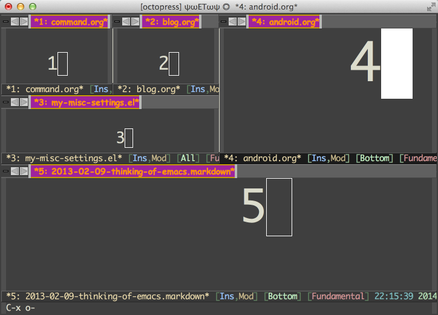Click [Fundame in android.org mode line

click(418, 158)
